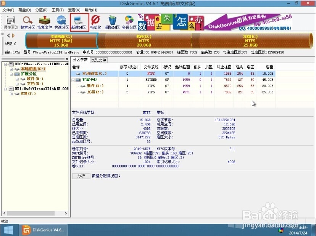Expand 文档(E:) node in tree
Image resolution: width=316 pixels, height=236 pixels.
[17, 84]
